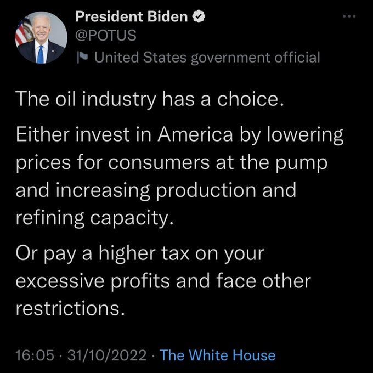Screen dimensions: 373x373
Task: Click the phrase 'refining capacity.'
Action: click(x=94, y=218)
